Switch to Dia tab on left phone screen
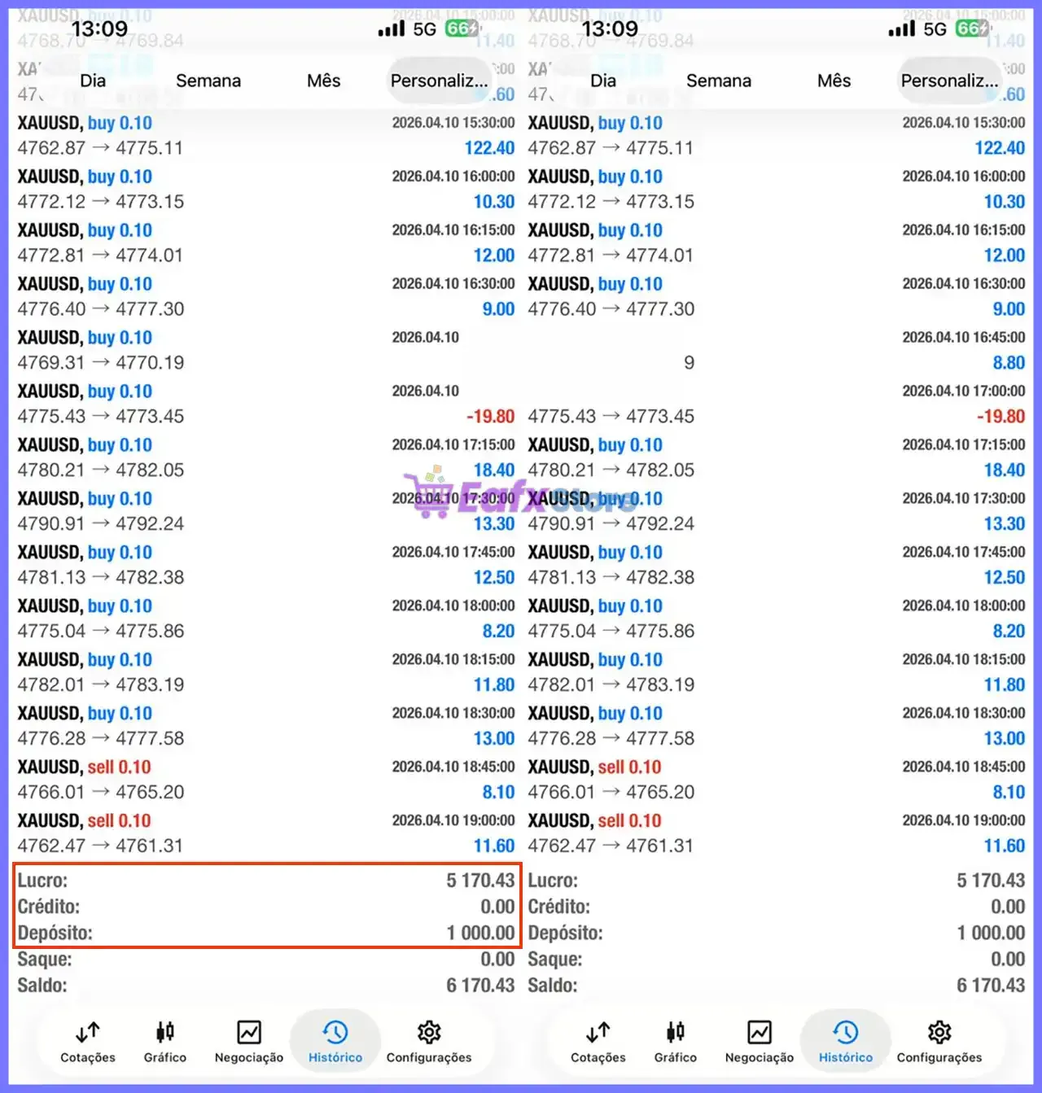The image size is (1042, 1093). (x=93, y=81)
